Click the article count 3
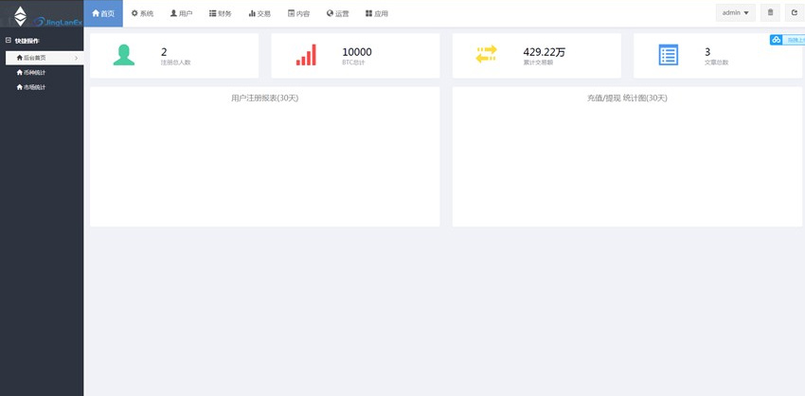Screen dimensions: 805x396 click(x=707, y=52)
